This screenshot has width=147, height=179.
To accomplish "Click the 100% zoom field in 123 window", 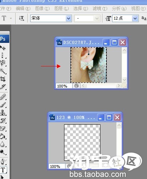I will (x=57, y=166).
